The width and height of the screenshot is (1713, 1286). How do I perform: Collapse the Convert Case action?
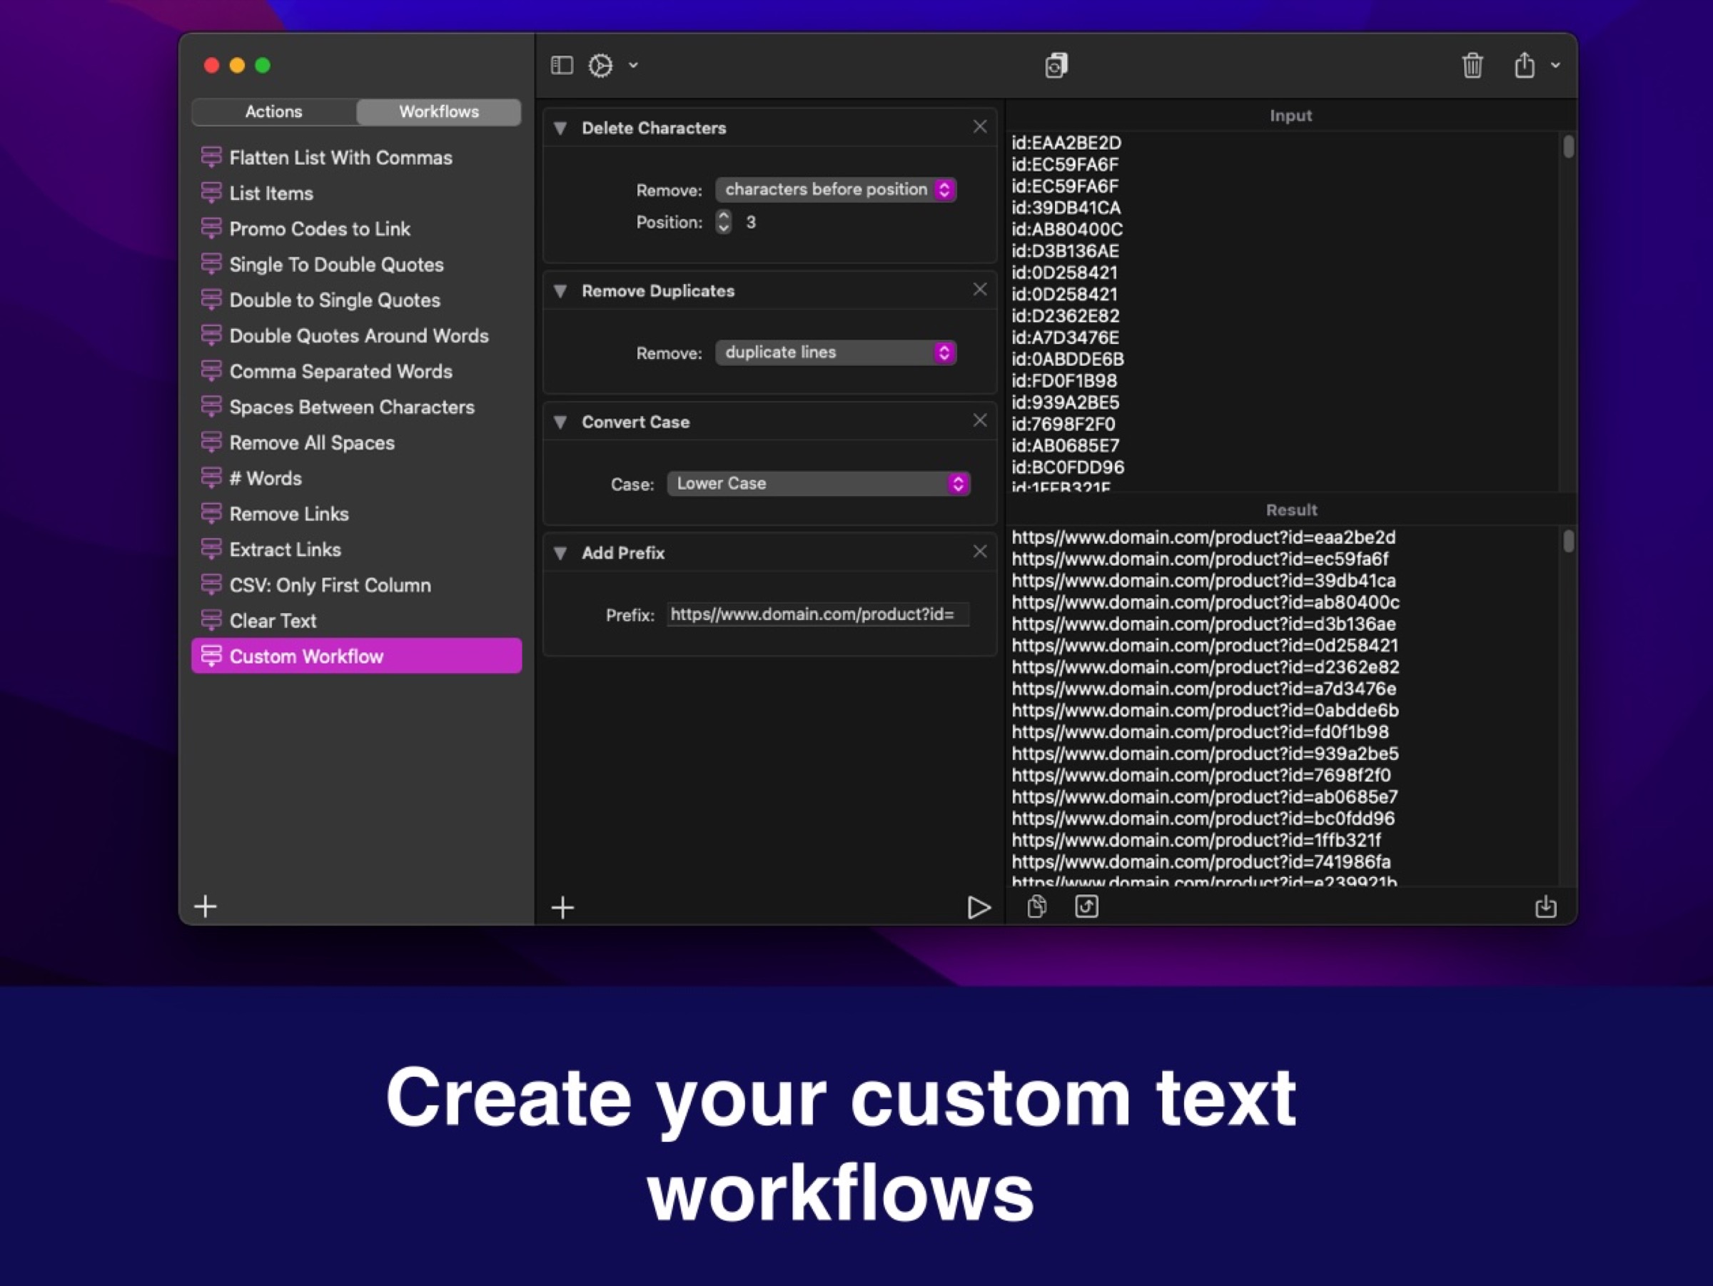561,422
